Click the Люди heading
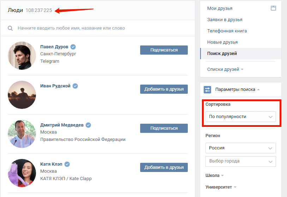 pos(16,11)
